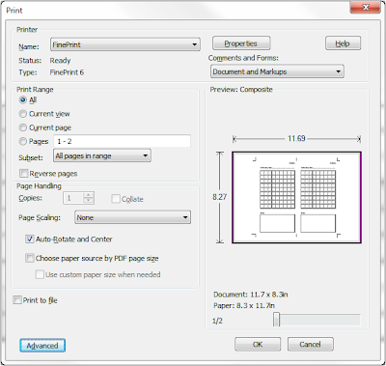This screenshot has width=386, height=366.
Task: Expand the Comments and Forms dropdown
Action: pyautogui.click(x=277, y=71)
